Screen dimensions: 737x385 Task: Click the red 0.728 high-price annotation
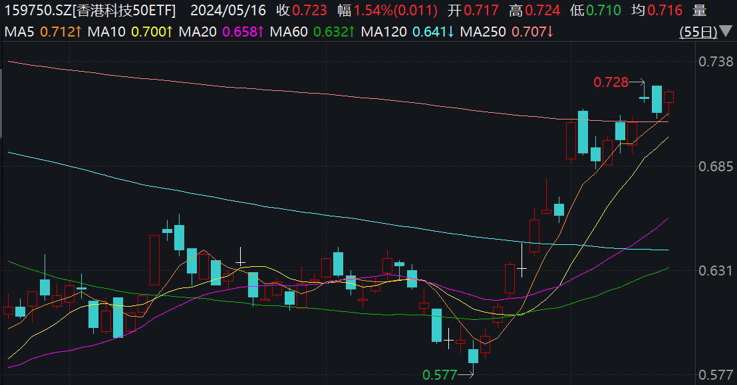click(x=611, y=82)
